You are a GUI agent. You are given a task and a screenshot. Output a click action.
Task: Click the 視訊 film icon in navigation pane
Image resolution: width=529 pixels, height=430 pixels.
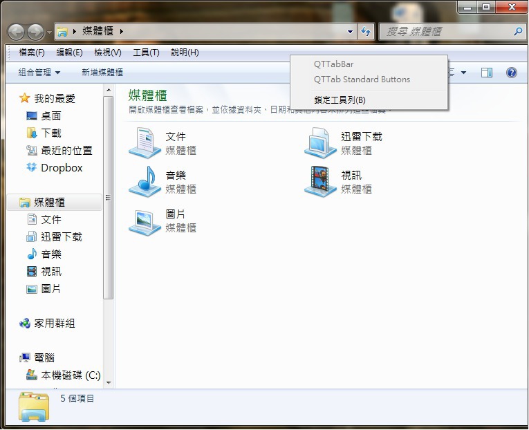pyautogui.click(x=32, y=271)
